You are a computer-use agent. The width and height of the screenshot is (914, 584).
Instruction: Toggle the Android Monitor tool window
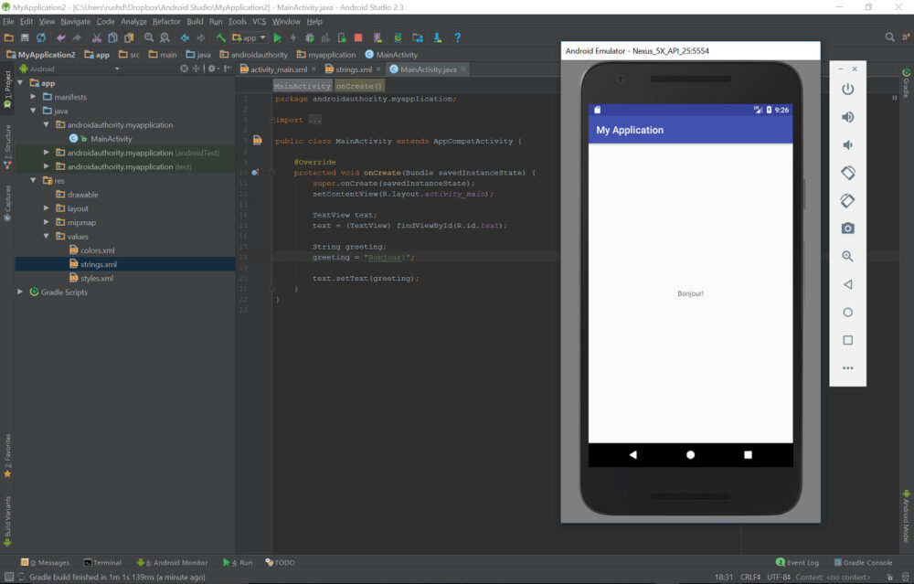(x=172, y=563)
